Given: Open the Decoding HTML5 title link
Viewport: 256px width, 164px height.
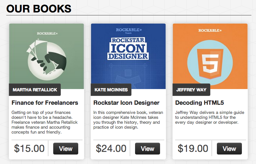Looking at the screenshot, I should (199, 103).
